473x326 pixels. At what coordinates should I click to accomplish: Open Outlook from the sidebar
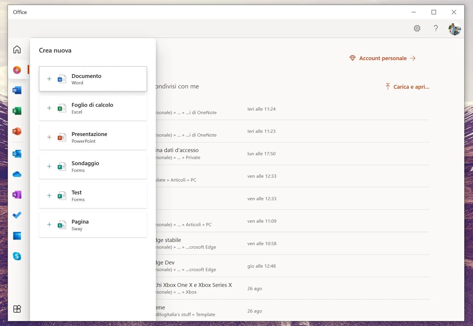click(17, 154)
